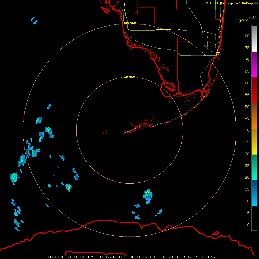Viewport: 259px width, 259px height.
Task: Click the scale value 30
Action: pyautogui.click(x=247, y=154)
